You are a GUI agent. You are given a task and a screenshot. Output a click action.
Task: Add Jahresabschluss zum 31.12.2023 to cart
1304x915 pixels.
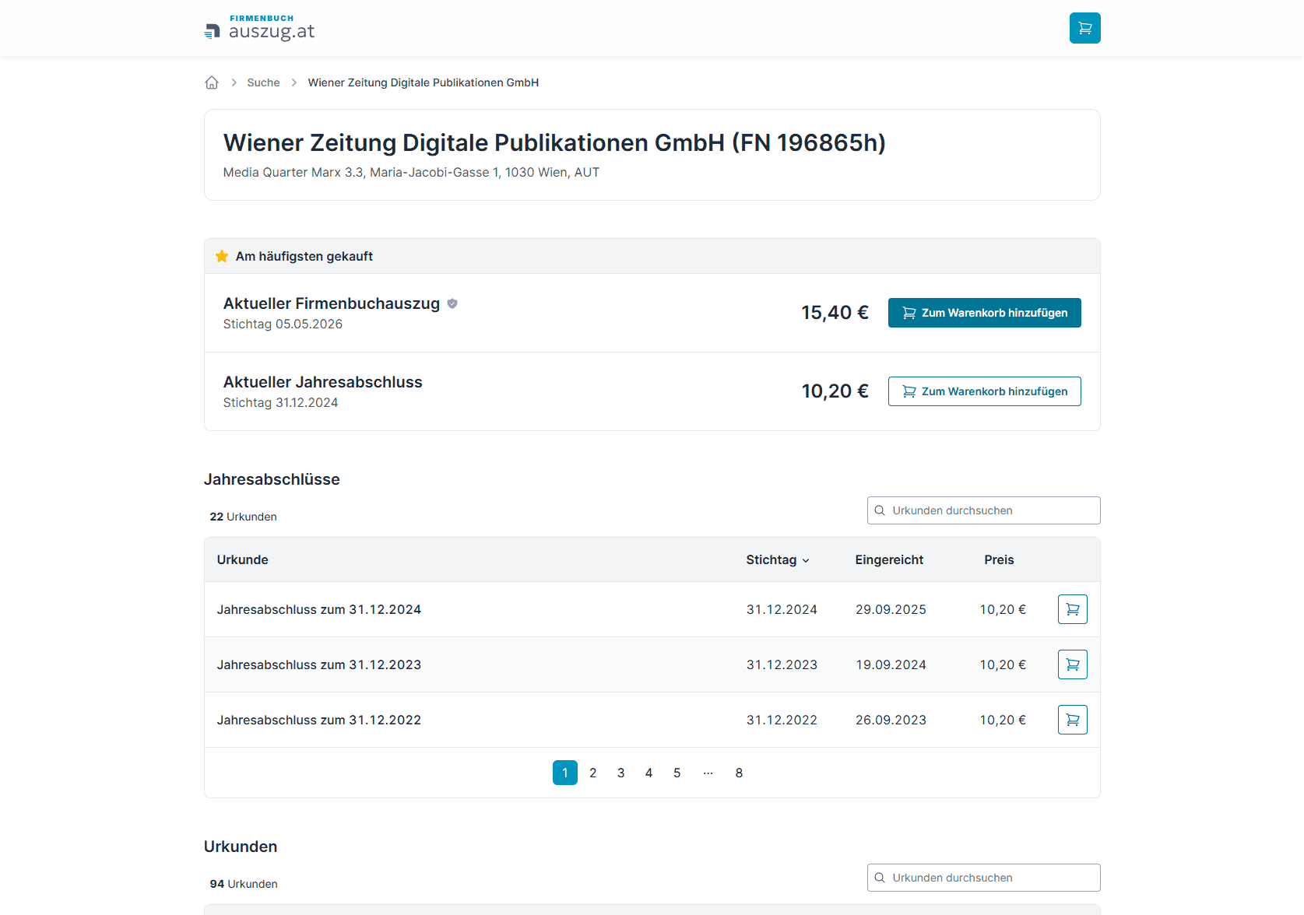[1072, 664]
